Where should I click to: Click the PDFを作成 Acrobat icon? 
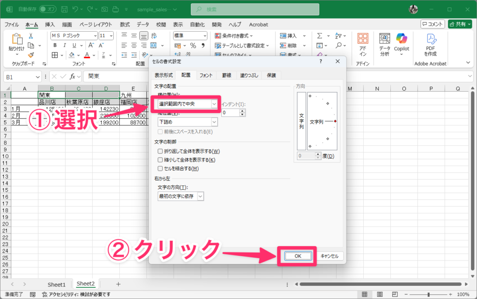tap(430, 44)
